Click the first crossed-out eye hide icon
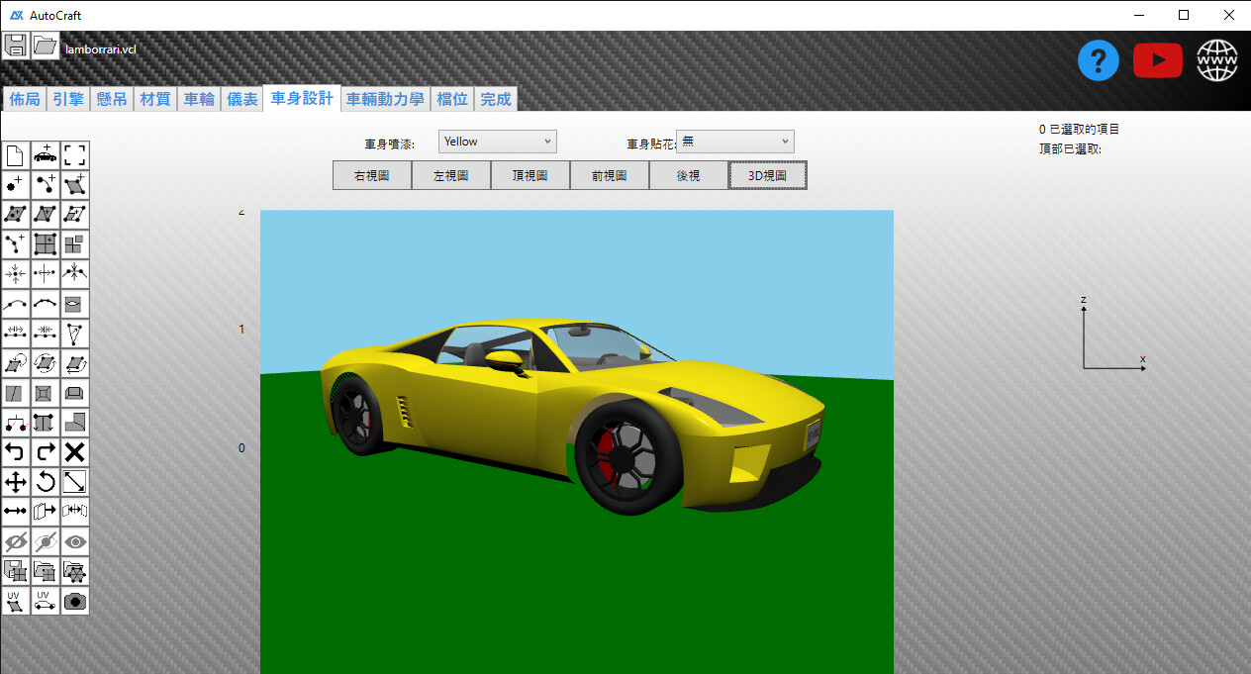 tap(16, 541)
